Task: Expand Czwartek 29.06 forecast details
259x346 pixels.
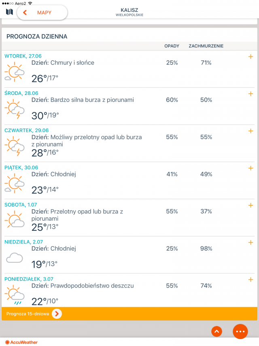Action: click(251, 131)
